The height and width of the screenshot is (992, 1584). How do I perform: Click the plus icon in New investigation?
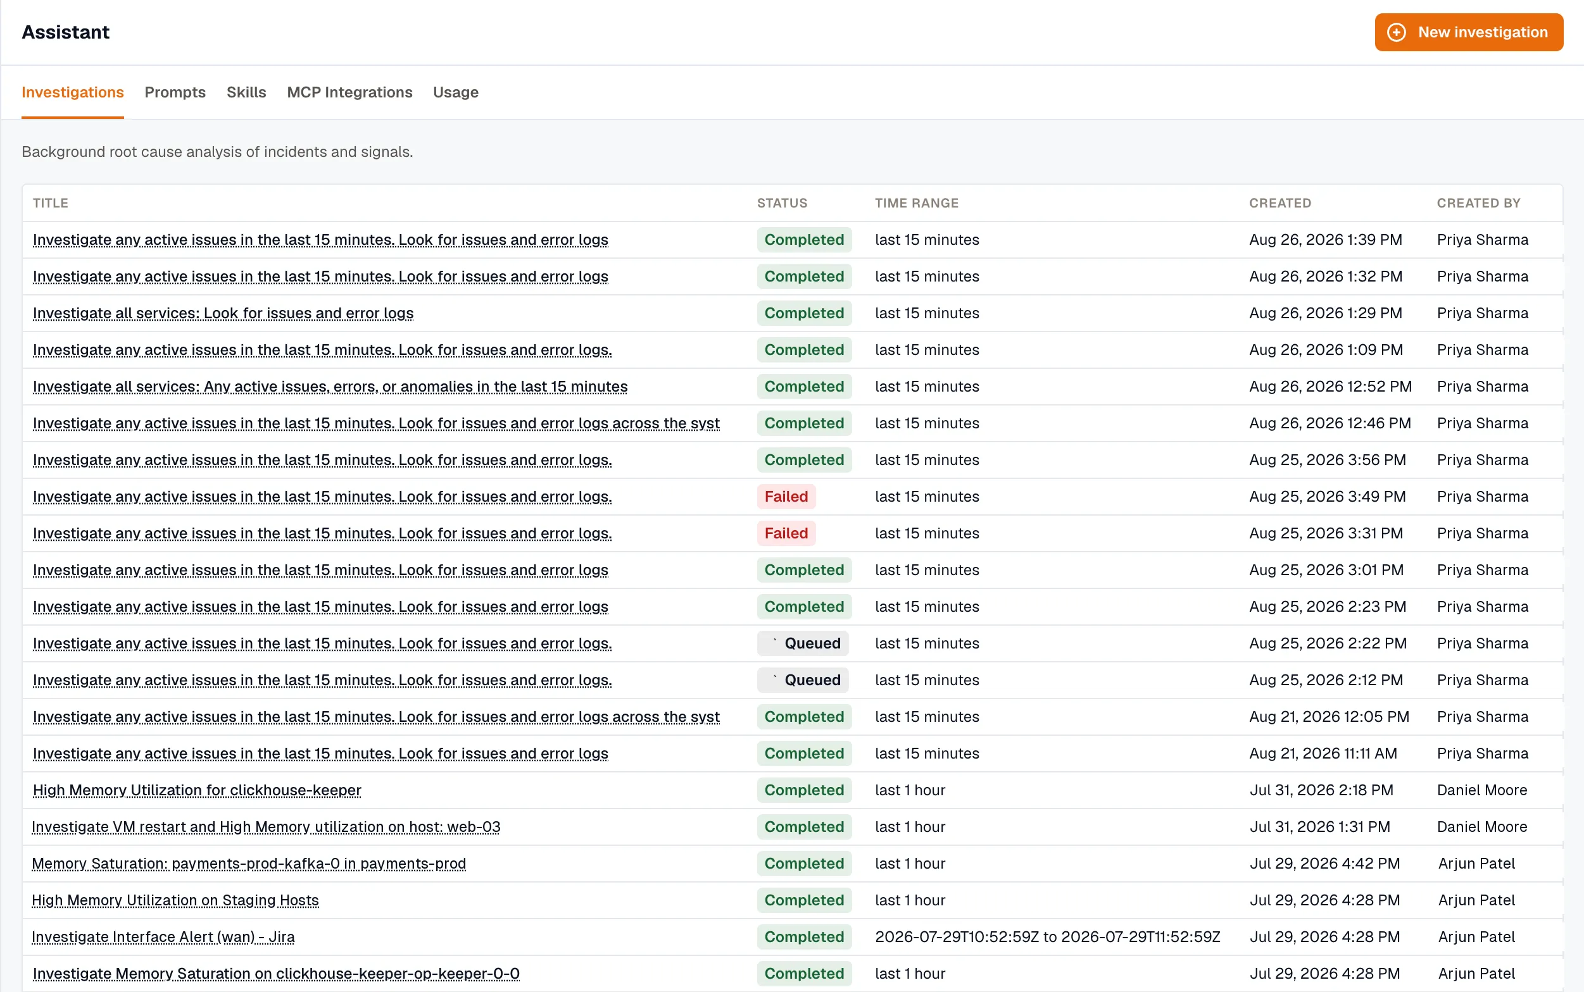tap(1396, 32)
